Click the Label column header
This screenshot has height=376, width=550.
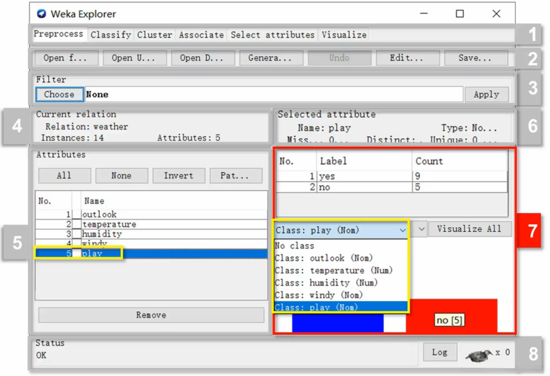[364, 161]
